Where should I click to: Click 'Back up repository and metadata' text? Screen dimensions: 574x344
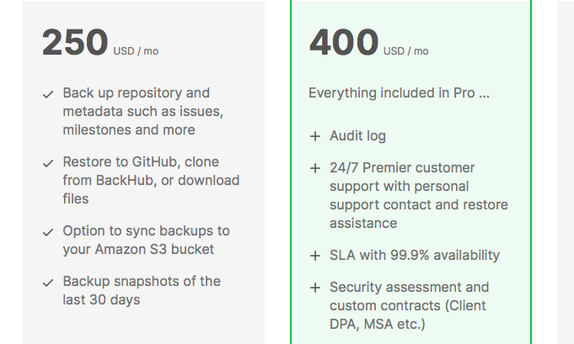142,111
